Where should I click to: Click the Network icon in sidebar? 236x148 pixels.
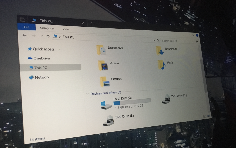pos(31,77)
